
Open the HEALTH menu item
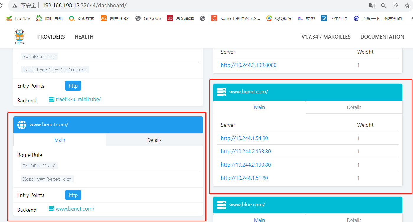coord(84,37)
